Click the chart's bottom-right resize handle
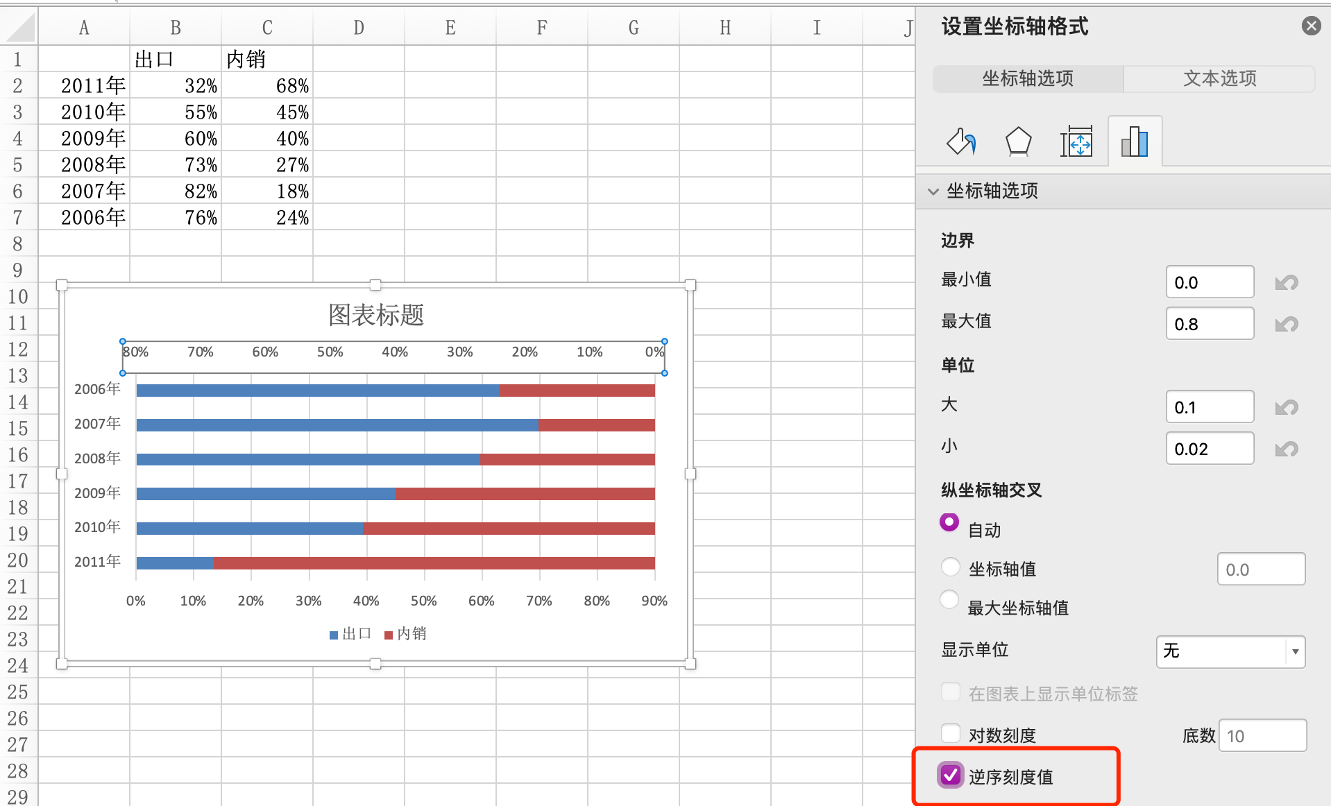1331x806 pixels. (x=690, y=664)
